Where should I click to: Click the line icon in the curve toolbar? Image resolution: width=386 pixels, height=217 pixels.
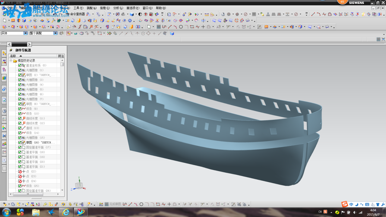(313, 14)
